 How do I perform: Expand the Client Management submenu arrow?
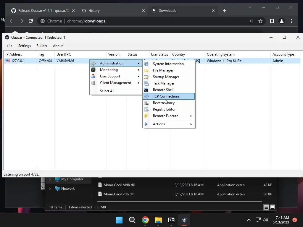(138, 83)
